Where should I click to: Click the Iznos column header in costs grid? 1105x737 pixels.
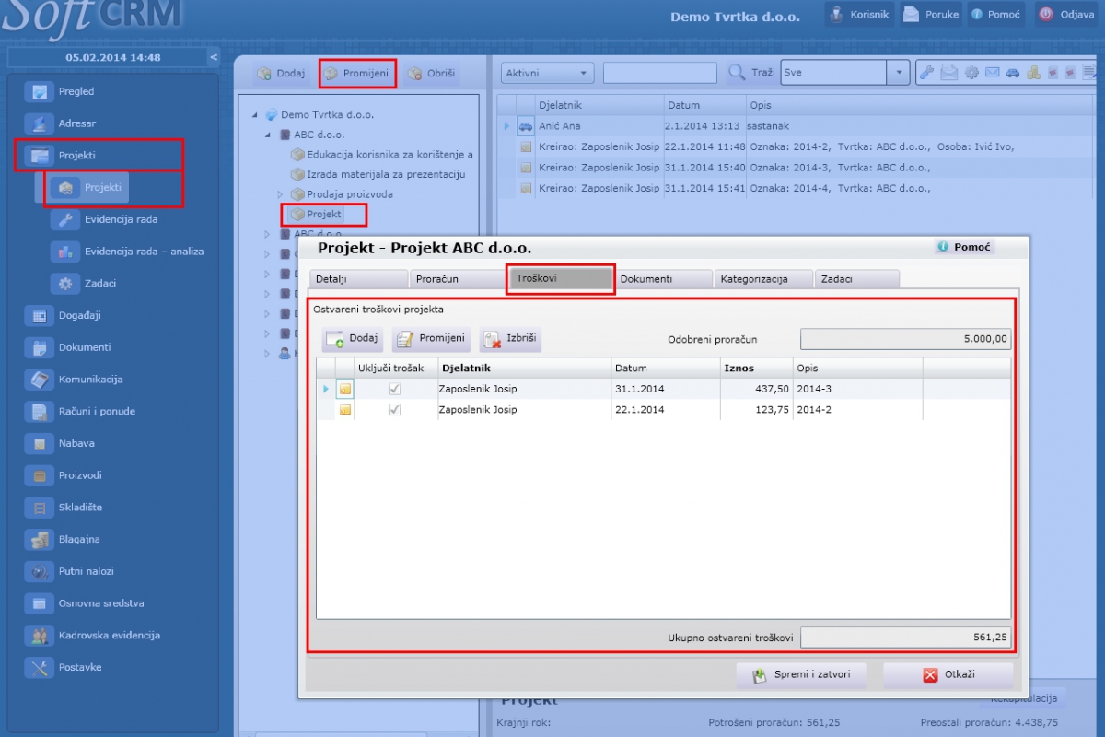pos(756,368)
